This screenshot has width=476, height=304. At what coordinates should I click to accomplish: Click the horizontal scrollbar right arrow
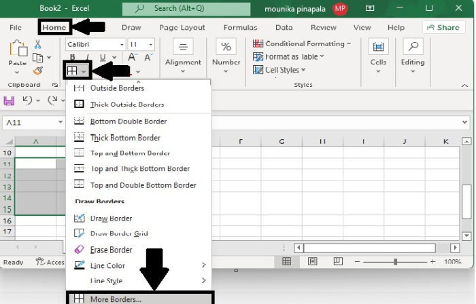[x=455, y=248]
